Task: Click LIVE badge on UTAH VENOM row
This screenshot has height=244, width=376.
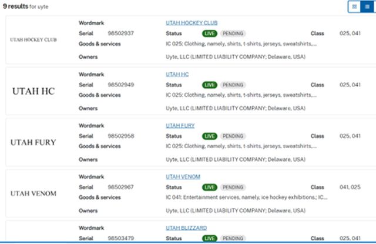Action: (209, 187)
